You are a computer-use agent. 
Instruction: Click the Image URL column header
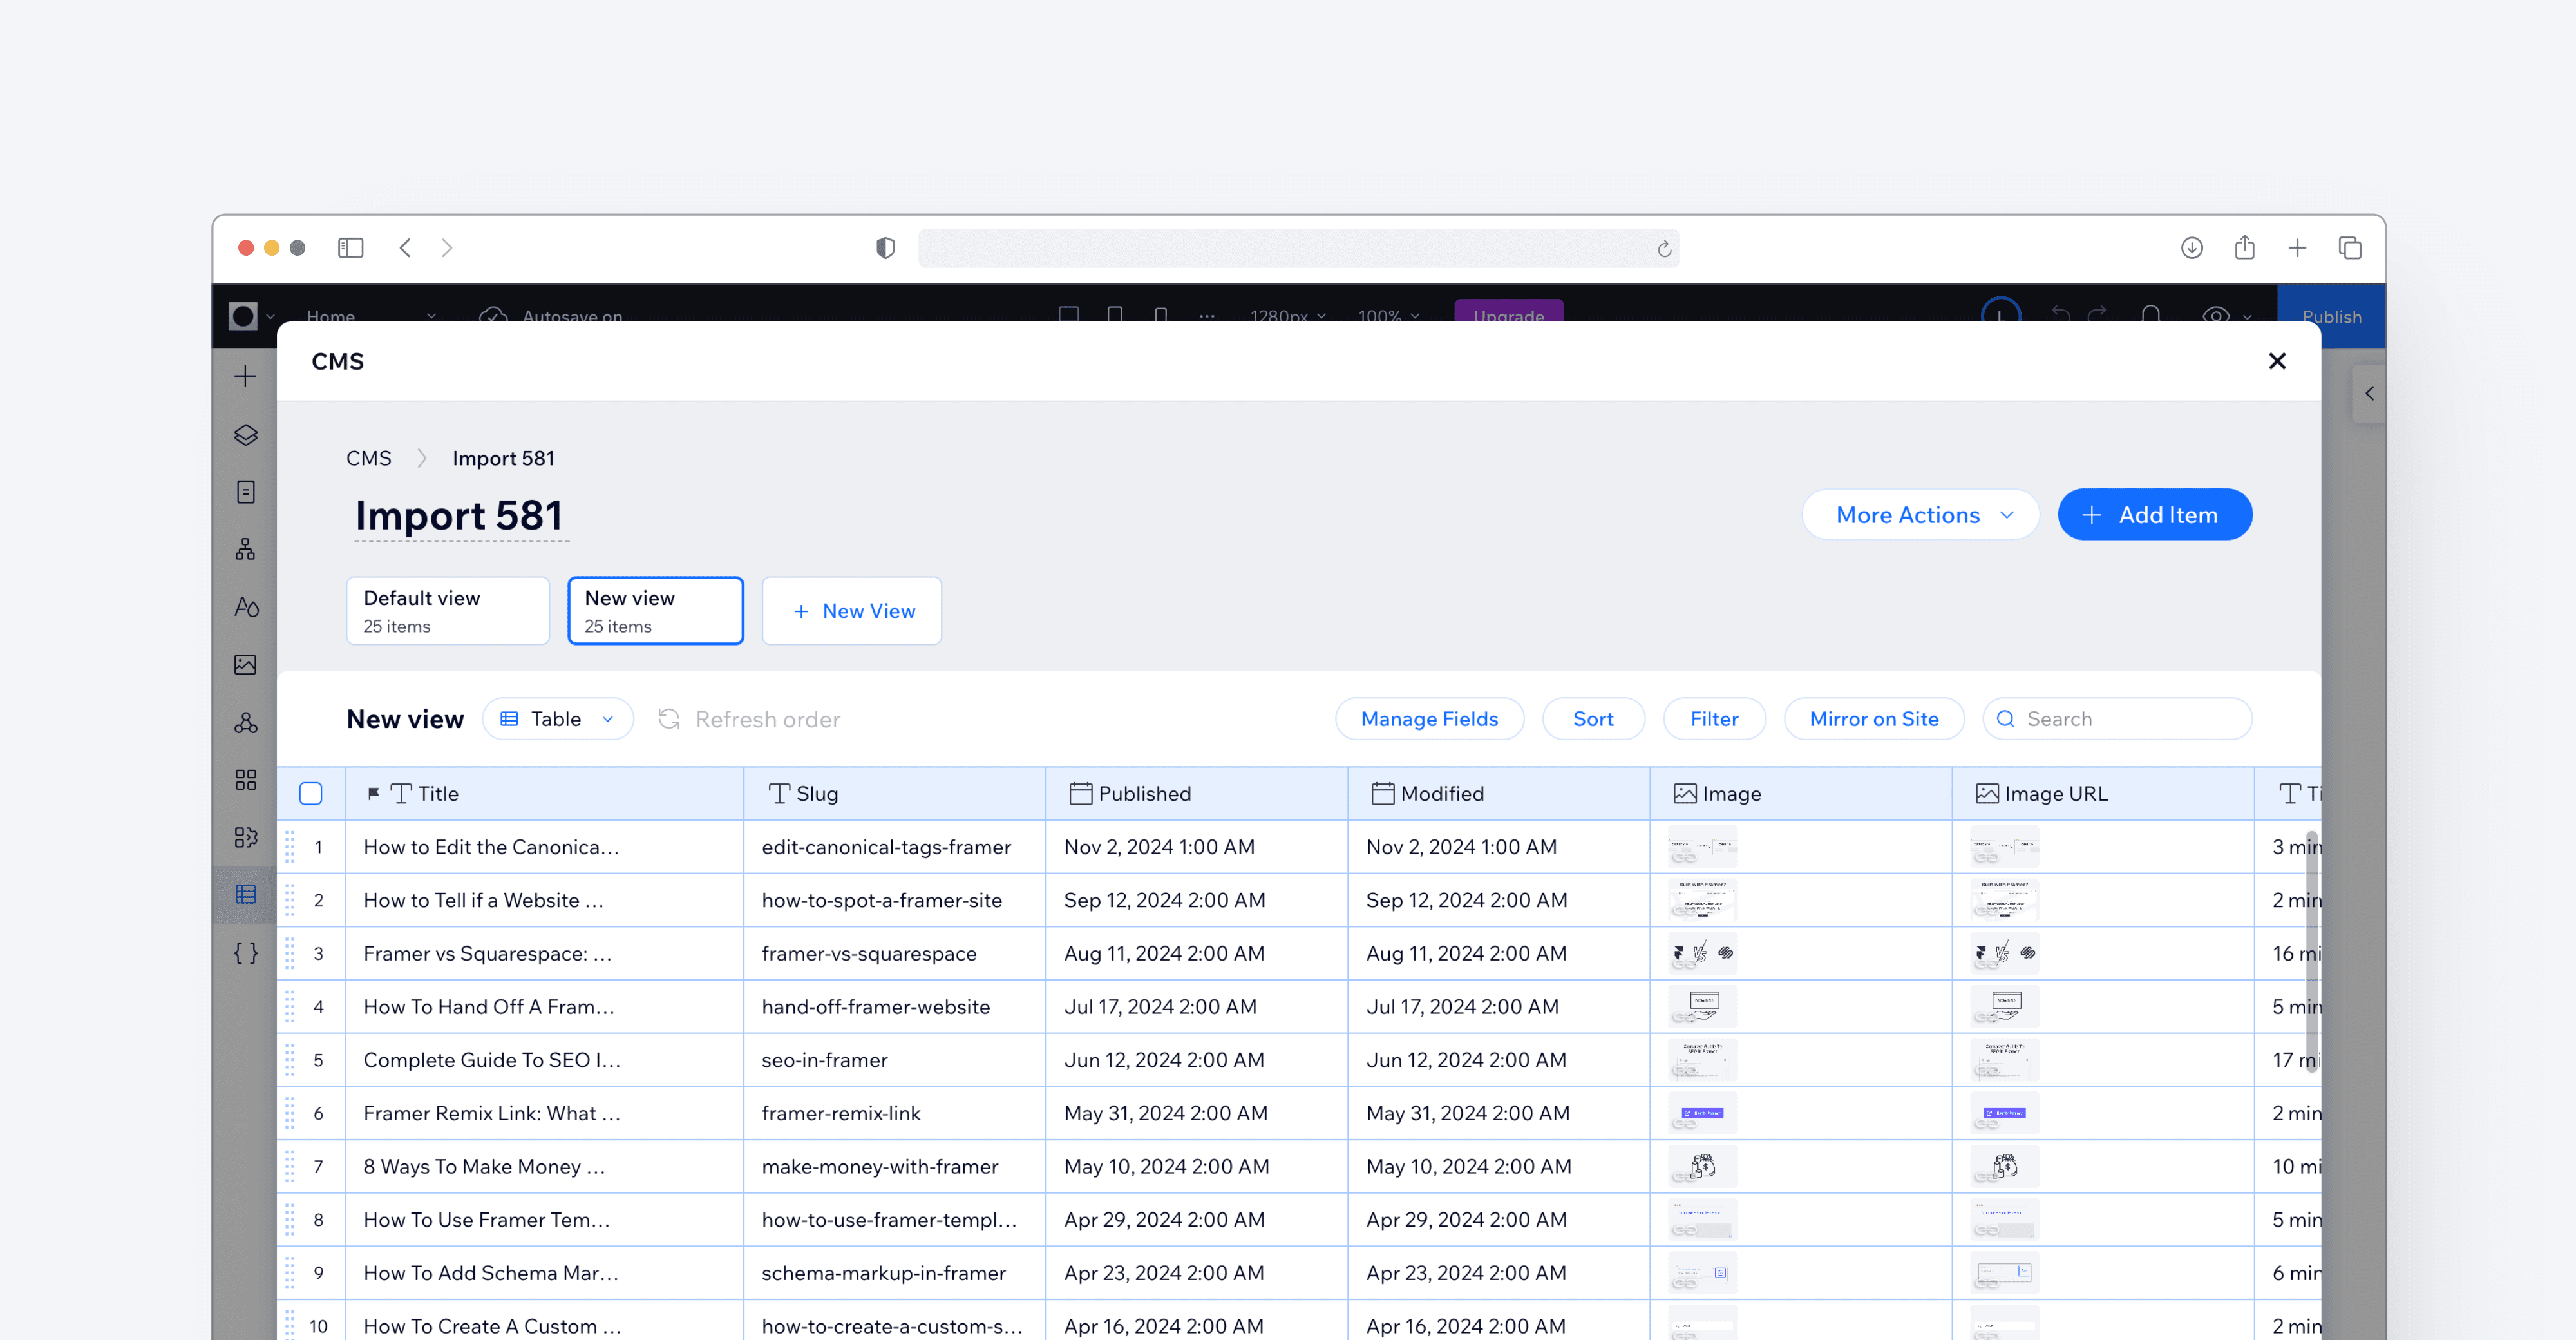click(2104, 794)
